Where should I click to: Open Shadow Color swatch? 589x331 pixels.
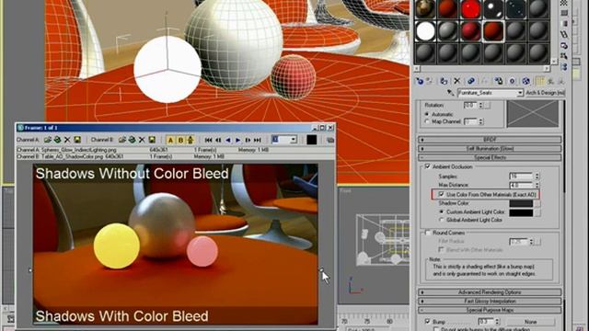521,203
